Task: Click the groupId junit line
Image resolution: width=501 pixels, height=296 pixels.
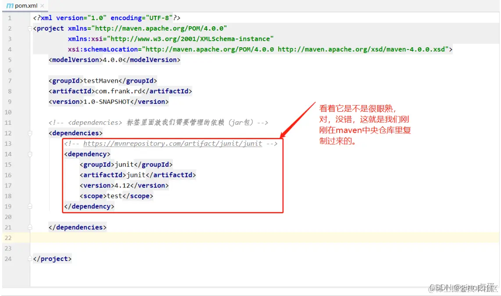Action: pos(126,165)
